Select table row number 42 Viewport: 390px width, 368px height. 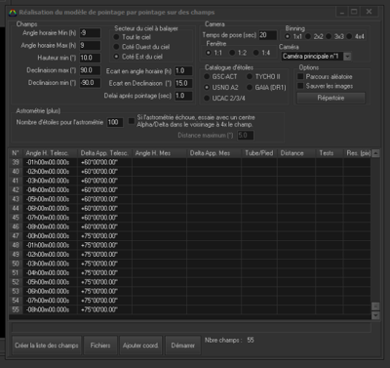(x=190, y=190)
